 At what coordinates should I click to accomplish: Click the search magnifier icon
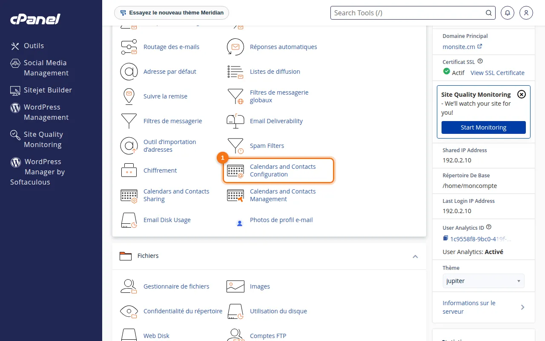click(489, 13)
